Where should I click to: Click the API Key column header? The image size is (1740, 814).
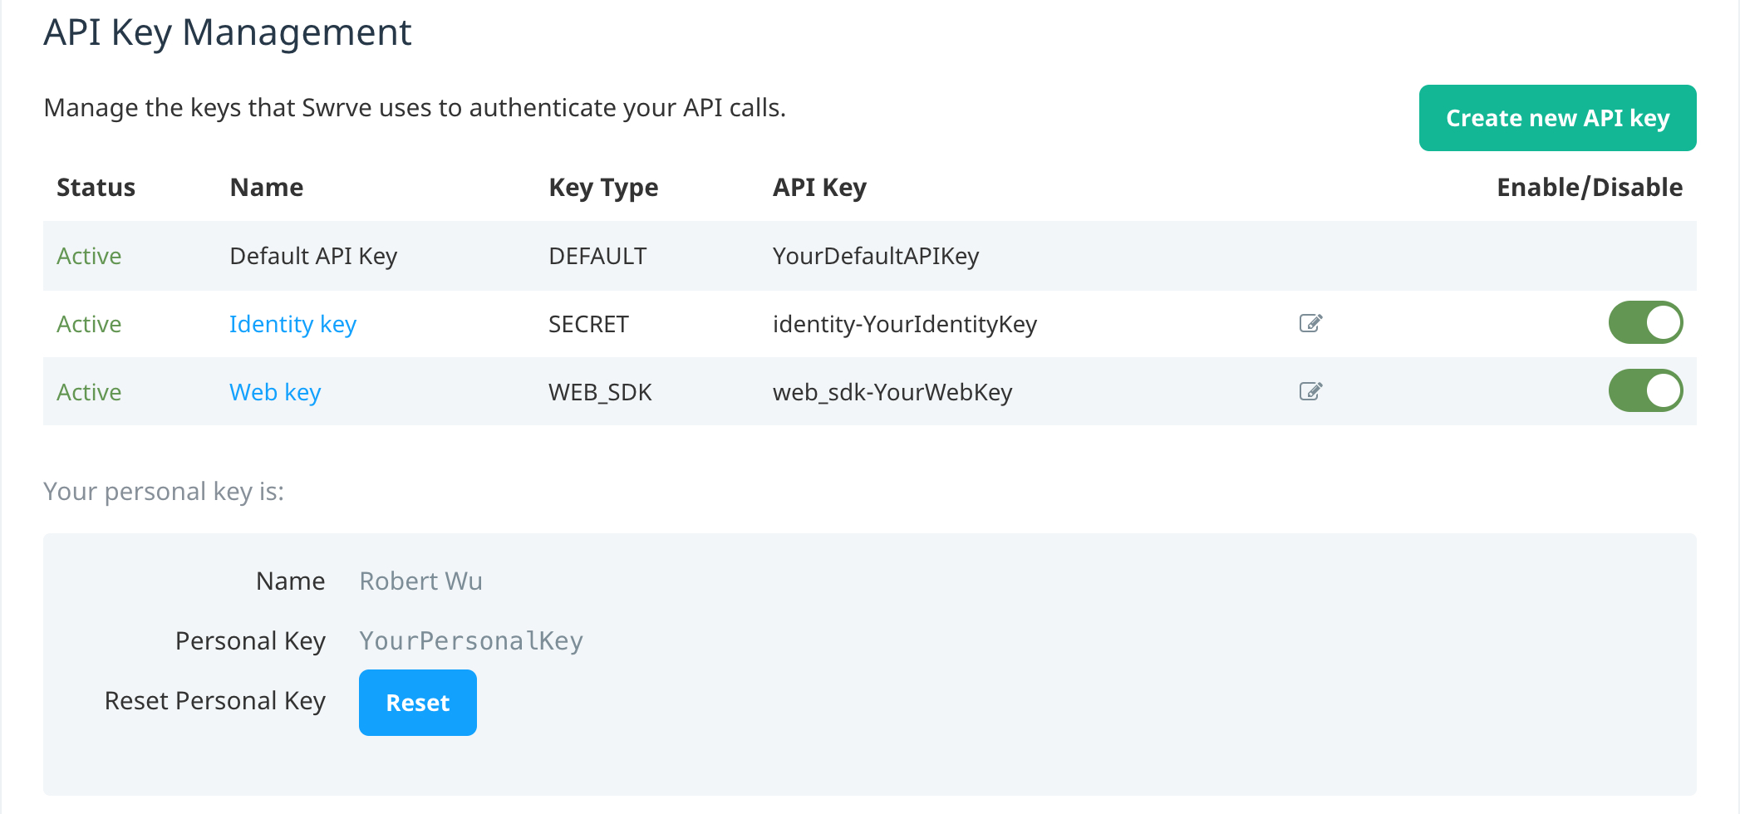coord(819,187)
